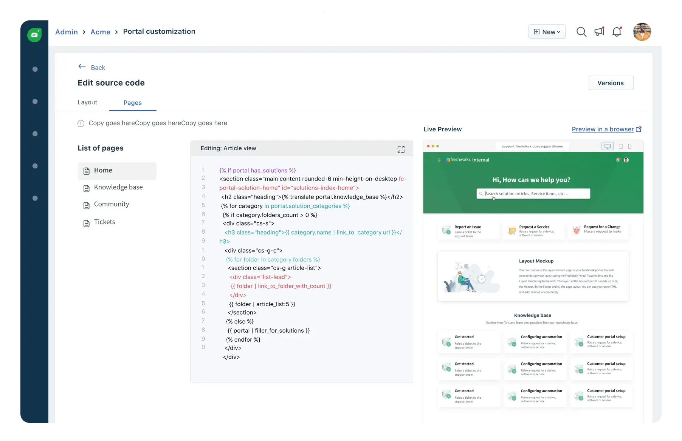Switch live preview to tablet view
Image resolution: width=682 pixels, height=441 pixels.
coord(620,146)
